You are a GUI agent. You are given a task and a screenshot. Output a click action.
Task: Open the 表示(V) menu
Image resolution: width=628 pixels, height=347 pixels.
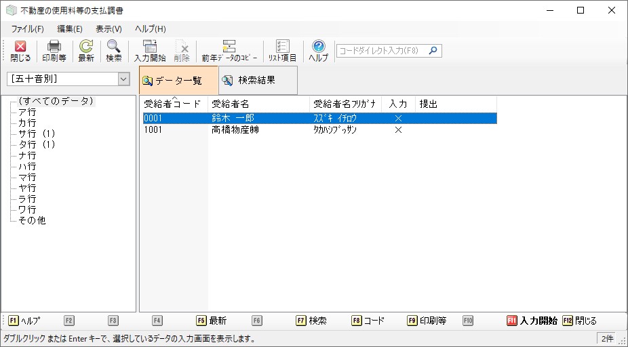point(109,29)
